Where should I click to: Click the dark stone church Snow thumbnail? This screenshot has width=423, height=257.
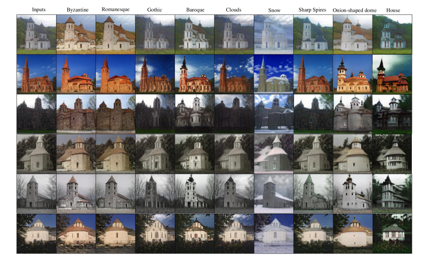273,113
